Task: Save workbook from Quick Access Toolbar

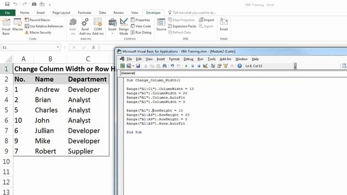Action: (x=7, y=4)
